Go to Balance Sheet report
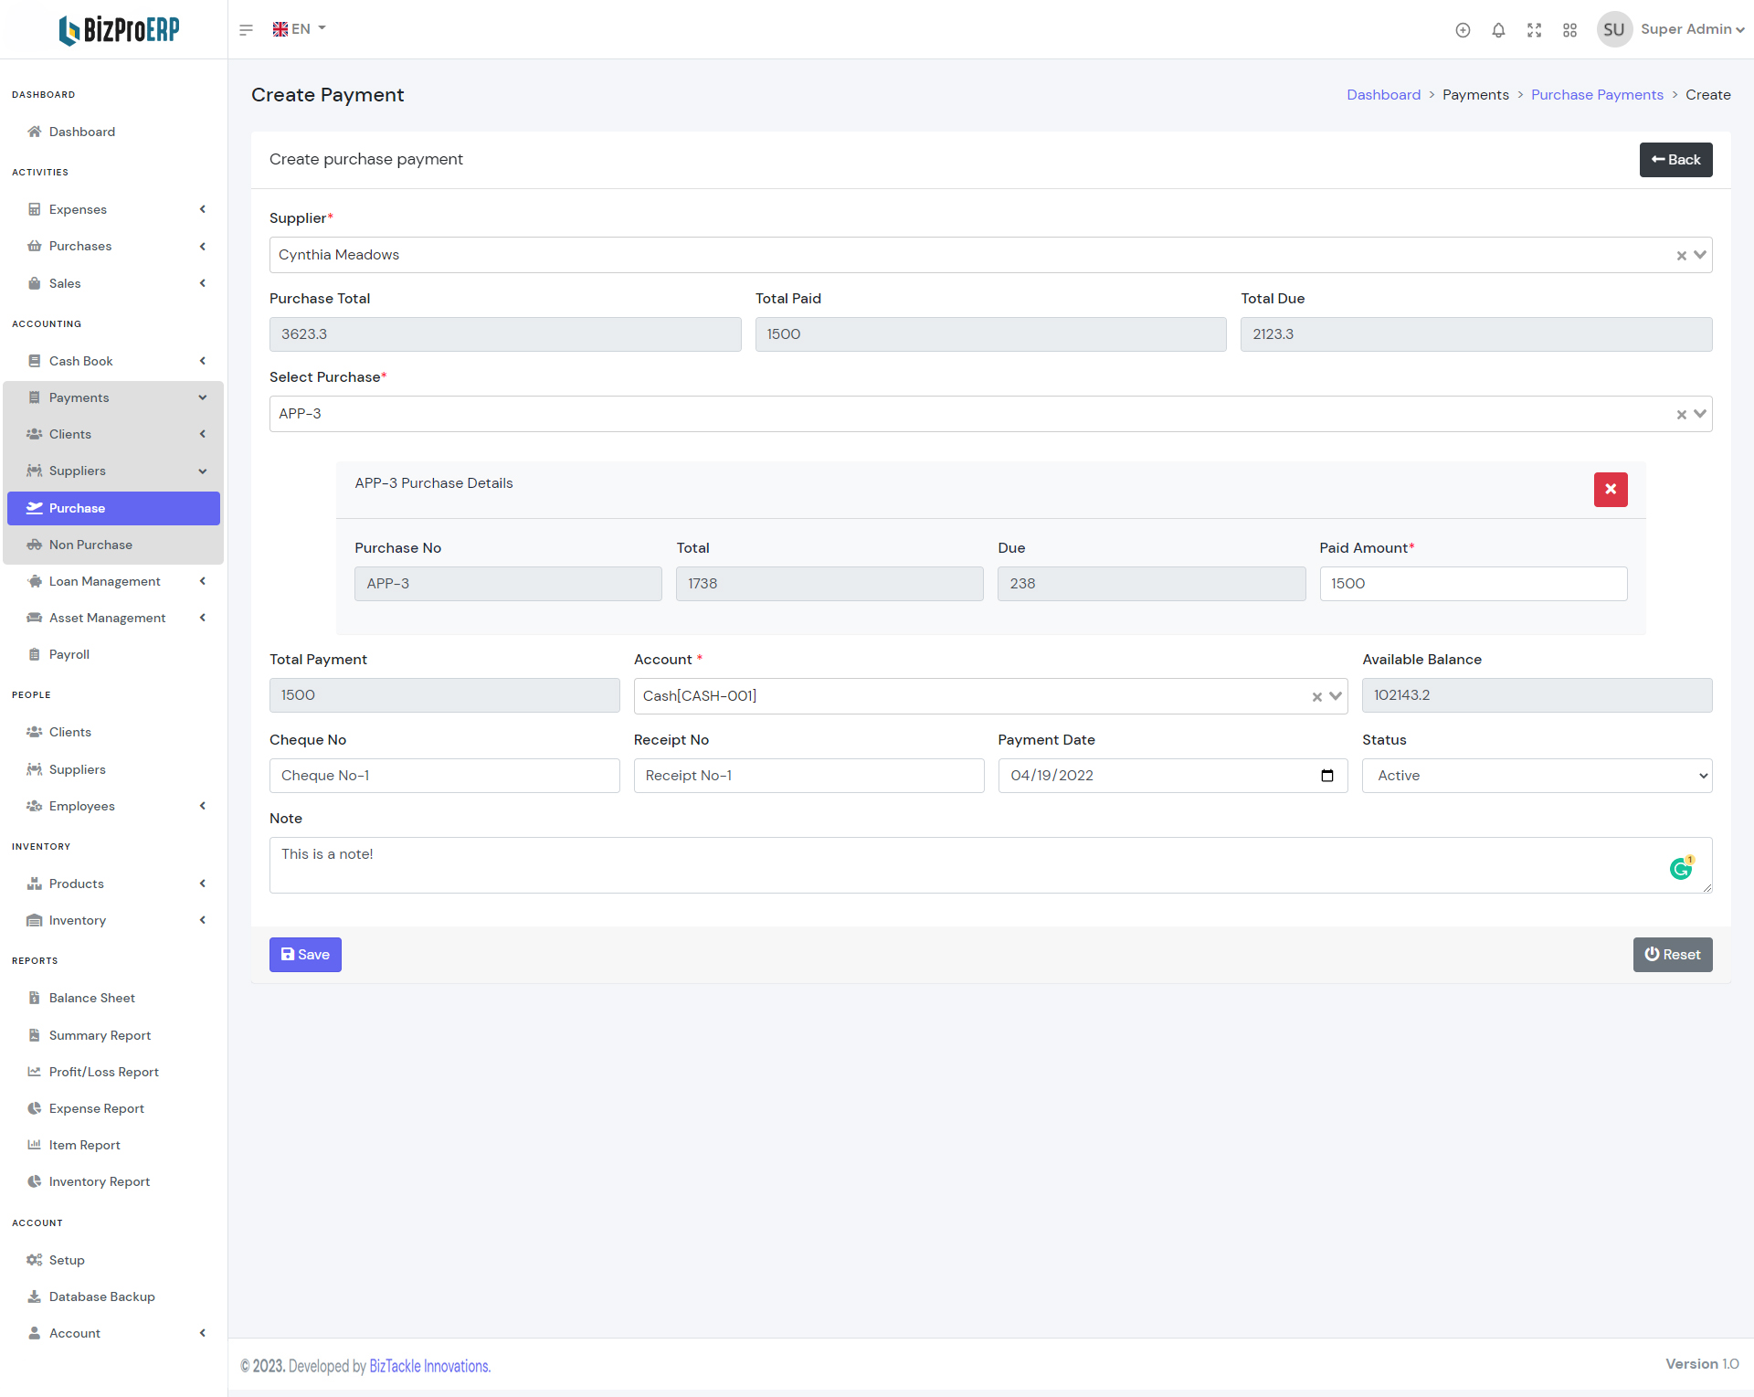 click(x=91, y=998)
